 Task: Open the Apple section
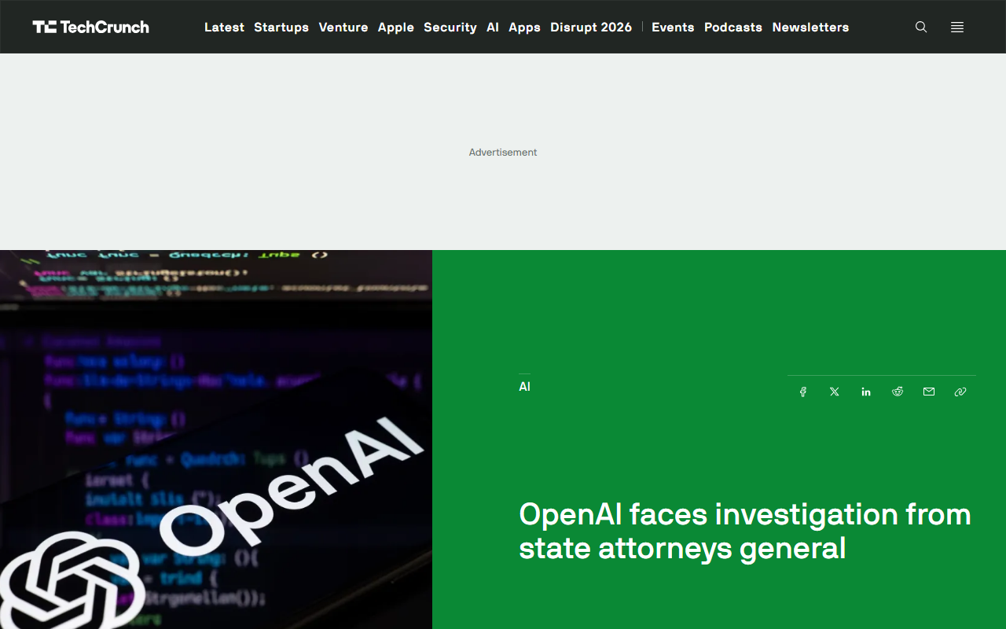coord(396,27)
